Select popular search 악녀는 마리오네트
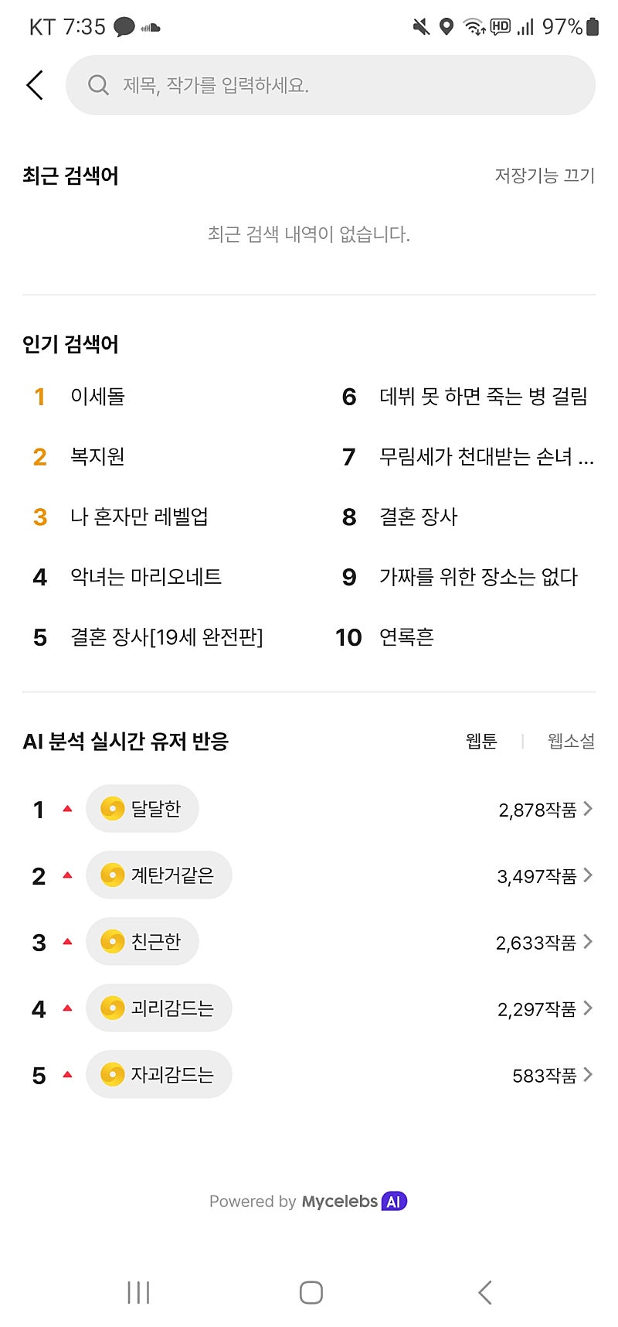Screen dimensions: 618x1327 pos(146,577)
